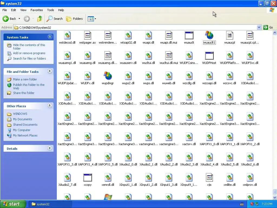277x208 pixels.
Task: Open the View menu
Action: click(23, 10)
